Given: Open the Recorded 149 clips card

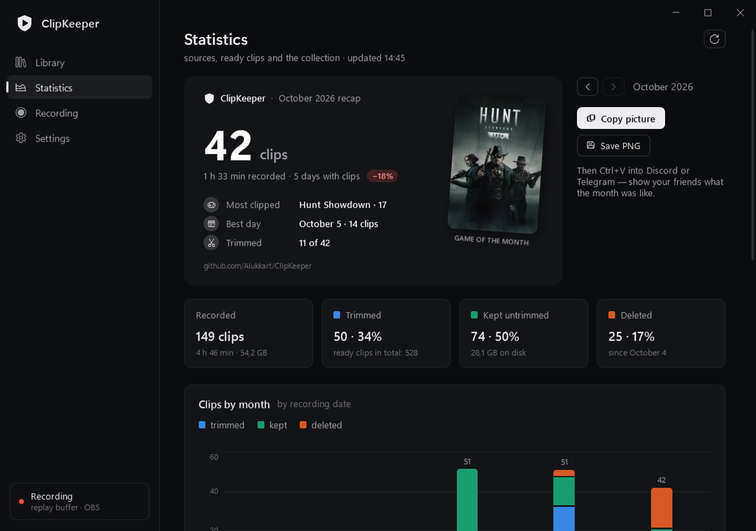Looking at the screenshot, I should [x=249, y=333].
